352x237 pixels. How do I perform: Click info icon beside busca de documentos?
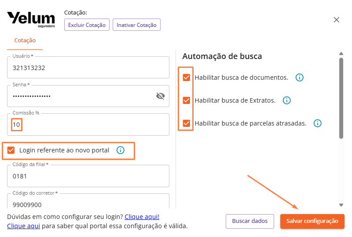pyautogui.click(x=300, y=78)
